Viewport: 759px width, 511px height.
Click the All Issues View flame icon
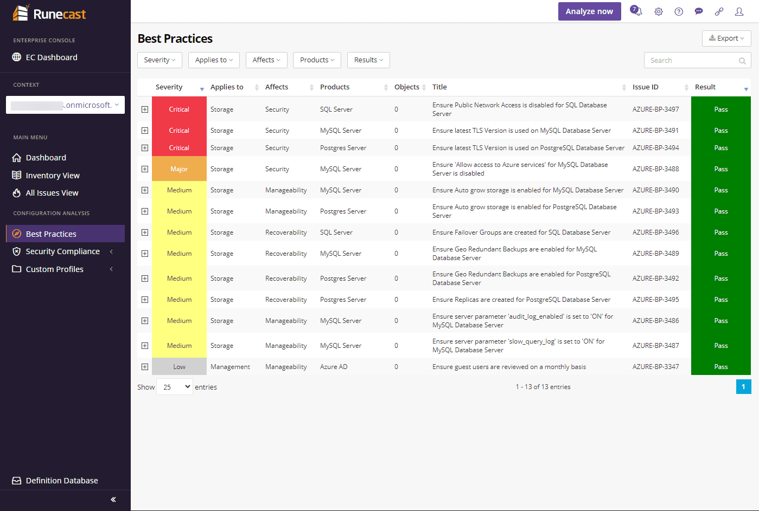[x=17, y=193]
